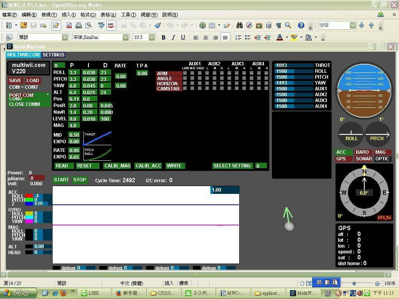The width and height of the screenshot is (399, 299).
Task: Click the ROLL P value field 3.3
Action: point(74,72)
